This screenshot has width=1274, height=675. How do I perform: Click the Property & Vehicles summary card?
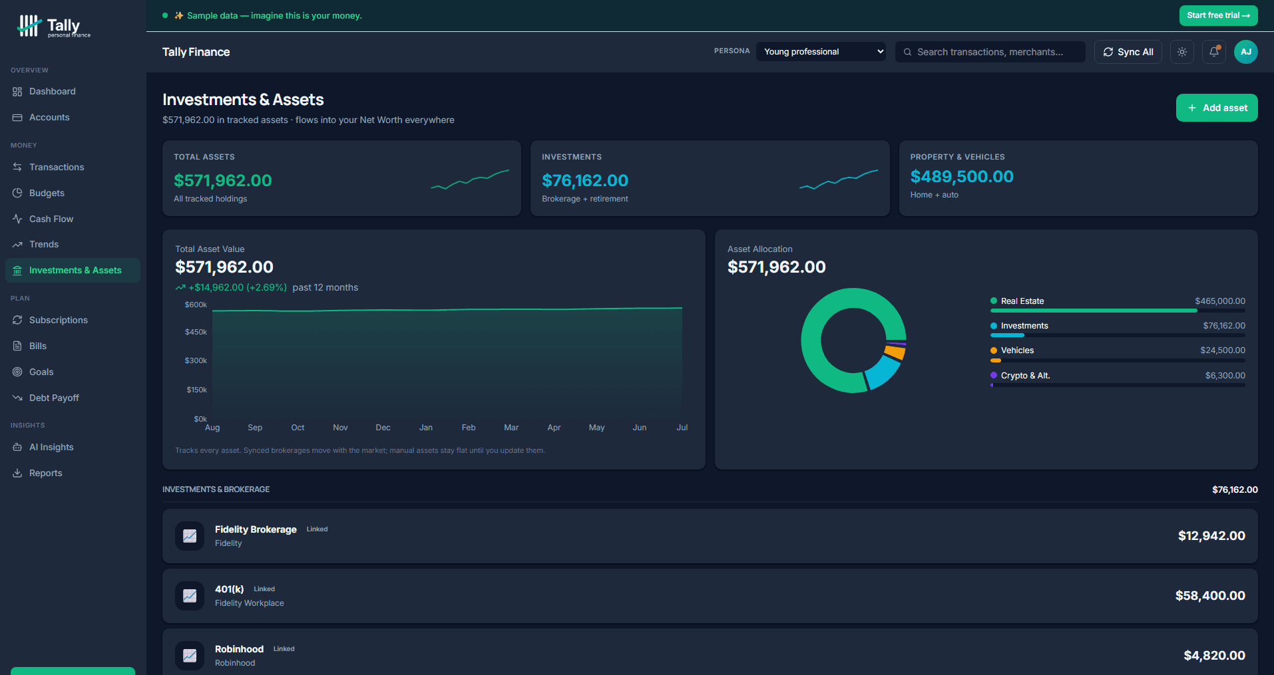point(1078,178)
